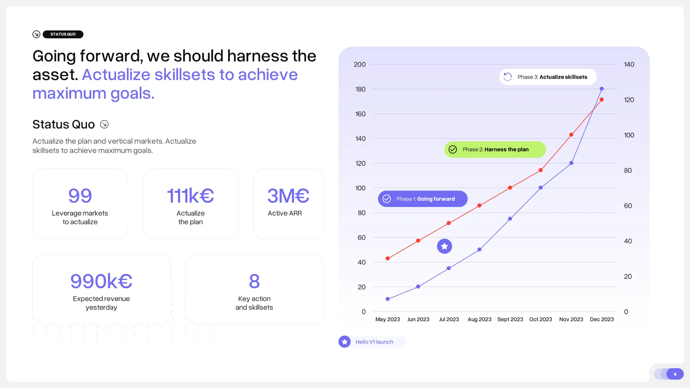
Task: Click the Hello V1 launch legend label
Action: tap(374, 342)
